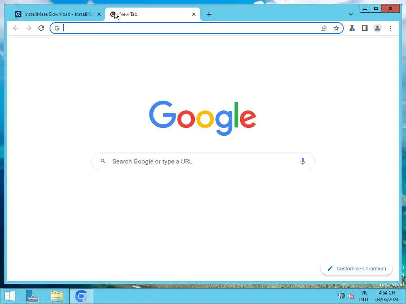The height and width of the screenshot is (304, 406).
Task: Open the clock showing 4:54 CH
Action: (387, 296)
